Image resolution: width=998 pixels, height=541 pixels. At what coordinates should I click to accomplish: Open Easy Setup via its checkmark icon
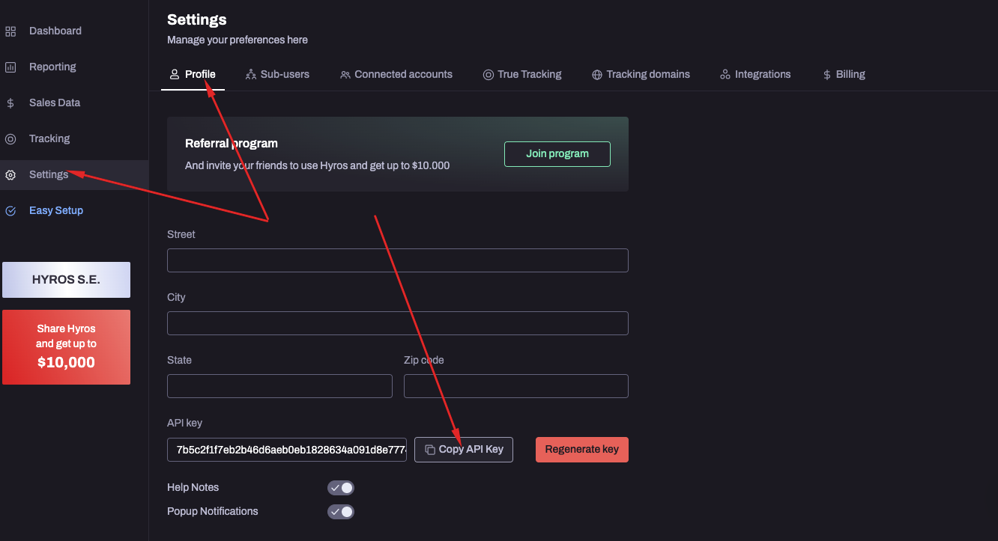[10, 210]
